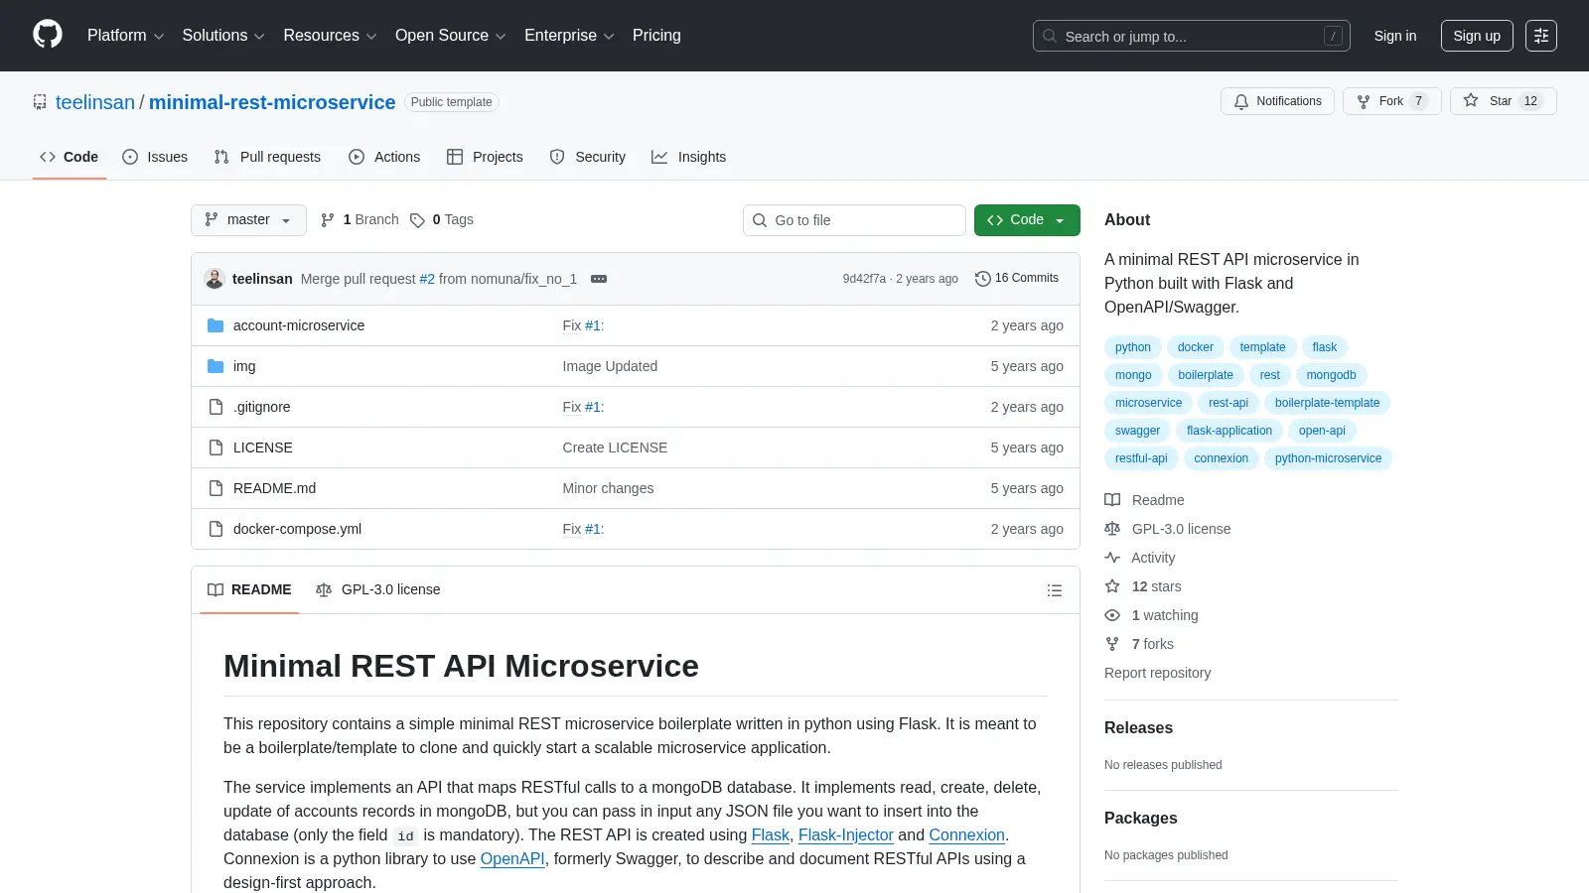Click the eye icon beside 1 watching
This screenshot has width=1589, height=893.
[1112, 615]
